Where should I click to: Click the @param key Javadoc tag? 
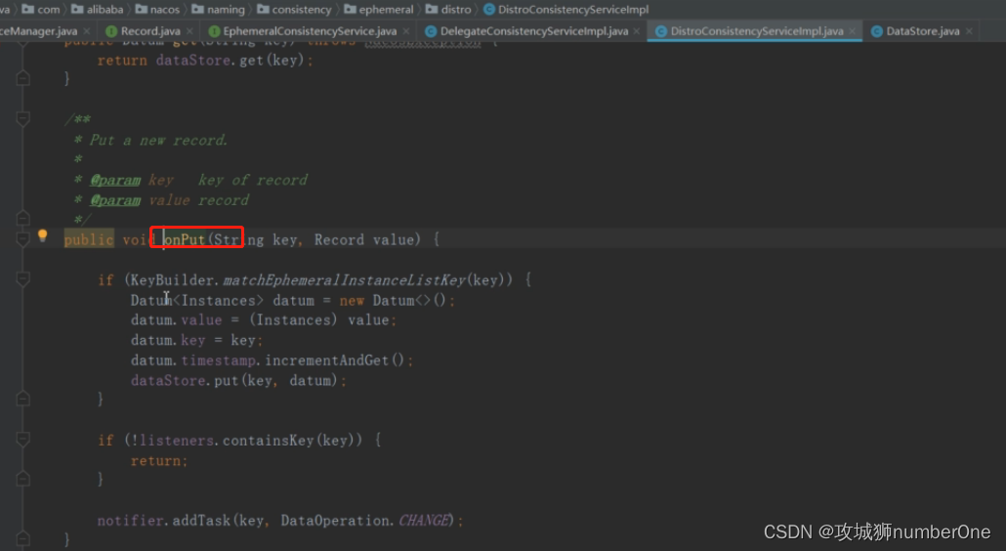[x=115, y=180]
